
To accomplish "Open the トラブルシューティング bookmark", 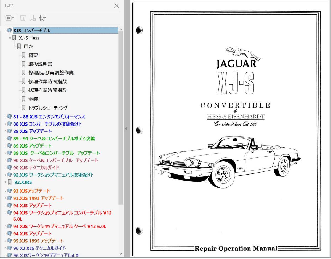I will pos(48,108).
